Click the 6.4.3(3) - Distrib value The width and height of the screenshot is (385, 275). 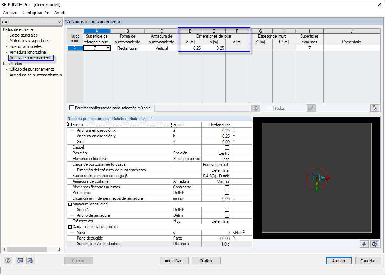216,176
